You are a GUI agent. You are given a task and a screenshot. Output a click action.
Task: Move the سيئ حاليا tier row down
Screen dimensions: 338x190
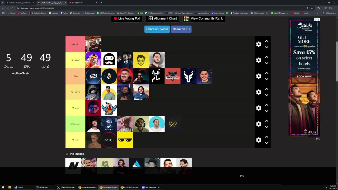coord(266,127)
